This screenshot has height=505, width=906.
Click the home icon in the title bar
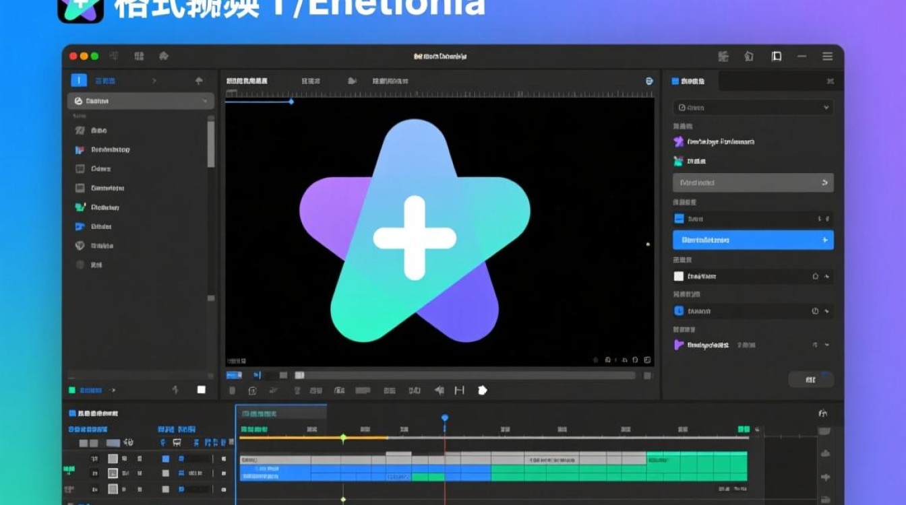(163, 57)
